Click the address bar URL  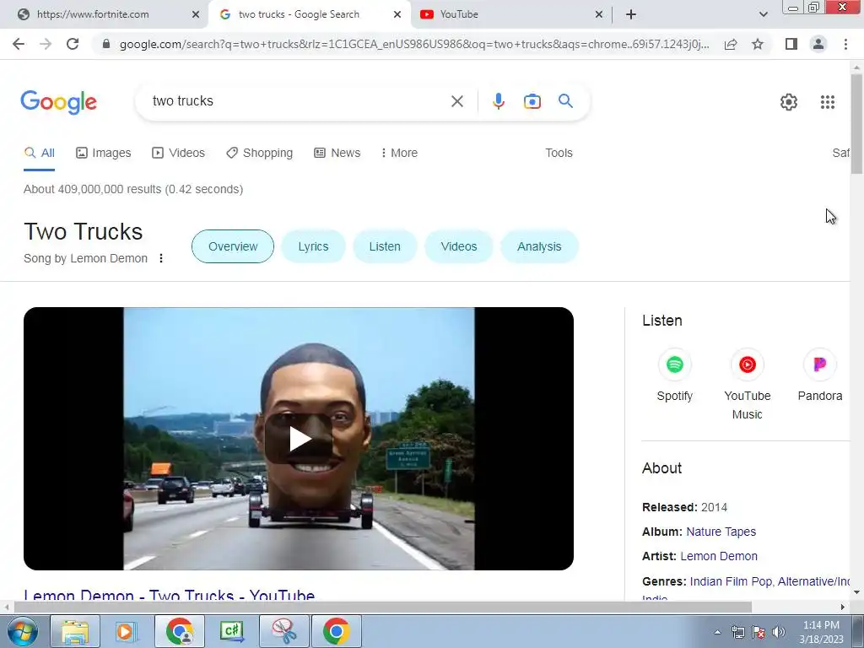point(414,44)
